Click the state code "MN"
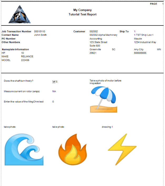Image resolution: width=165 pixels, height=186 pixels. pos(159,49)
